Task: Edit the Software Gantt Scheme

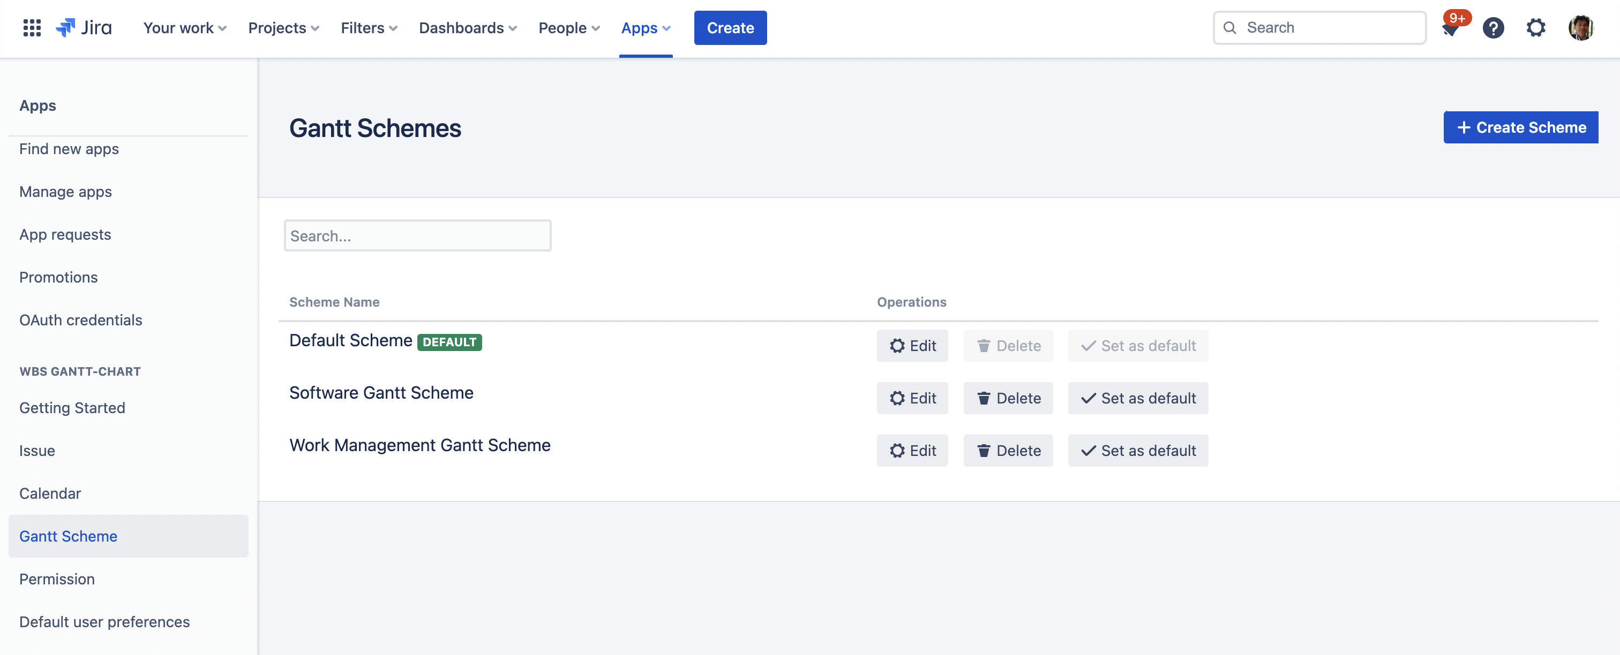Action: [912, 398]
